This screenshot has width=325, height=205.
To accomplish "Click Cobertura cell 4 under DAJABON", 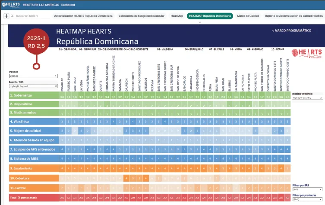I will tap(126, 178).
